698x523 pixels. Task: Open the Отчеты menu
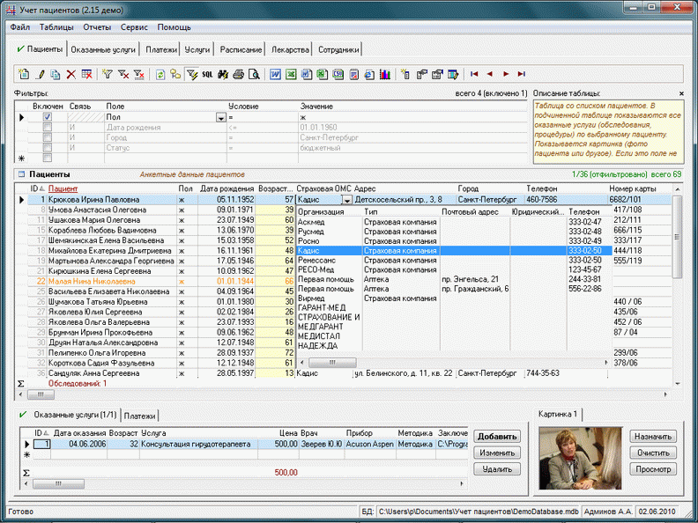pyautogui.click(x=97, y=27)
